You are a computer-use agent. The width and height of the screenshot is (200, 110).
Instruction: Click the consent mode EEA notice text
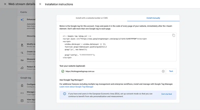110,95
